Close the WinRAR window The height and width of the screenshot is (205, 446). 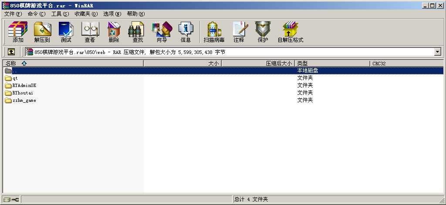[440, 5]
